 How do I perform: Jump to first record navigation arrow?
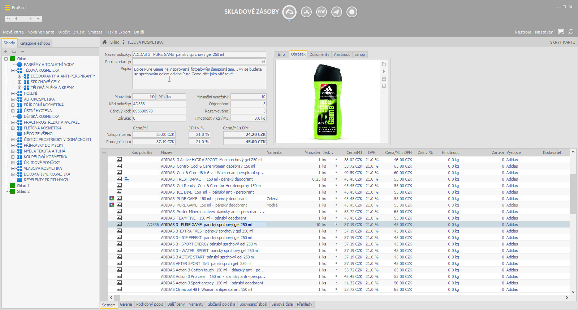click(9, 18)
